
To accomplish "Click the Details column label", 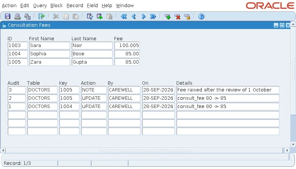I will [184, 83].
